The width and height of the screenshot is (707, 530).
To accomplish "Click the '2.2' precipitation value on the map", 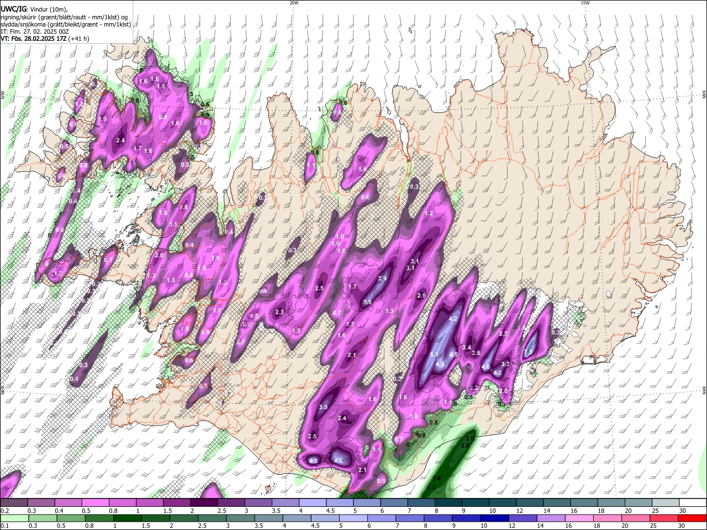I will [x=473, y=387].
